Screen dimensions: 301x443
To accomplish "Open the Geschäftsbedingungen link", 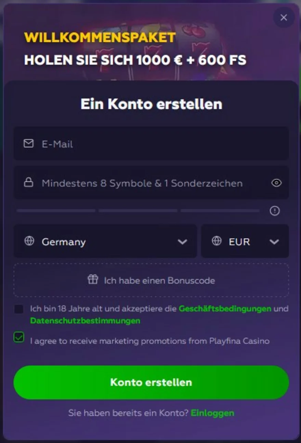I will click(225, 309).
